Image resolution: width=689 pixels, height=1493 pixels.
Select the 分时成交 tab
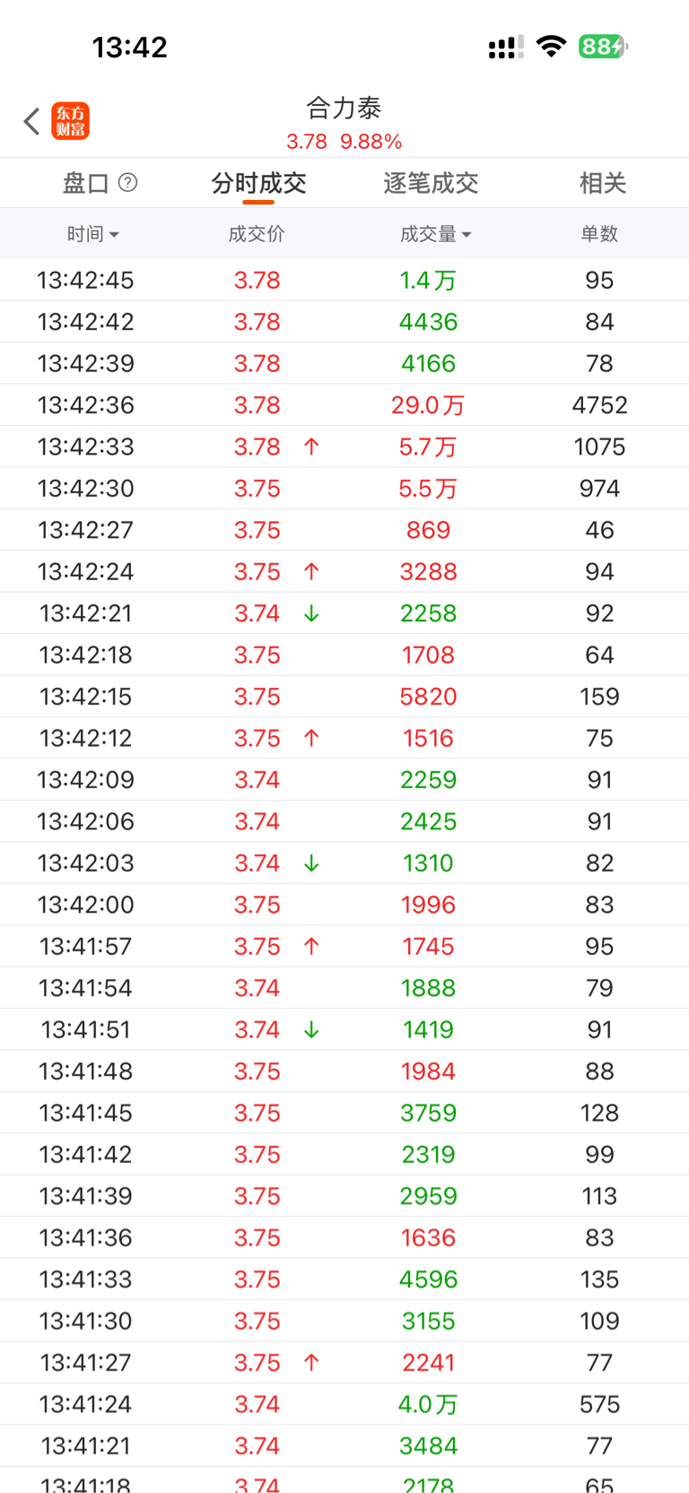[x=258, y=183]
